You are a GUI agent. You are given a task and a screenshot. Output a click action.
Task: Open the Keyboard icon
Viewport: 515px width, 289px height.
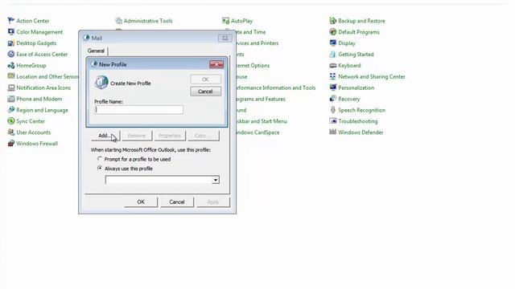(332, 65)
